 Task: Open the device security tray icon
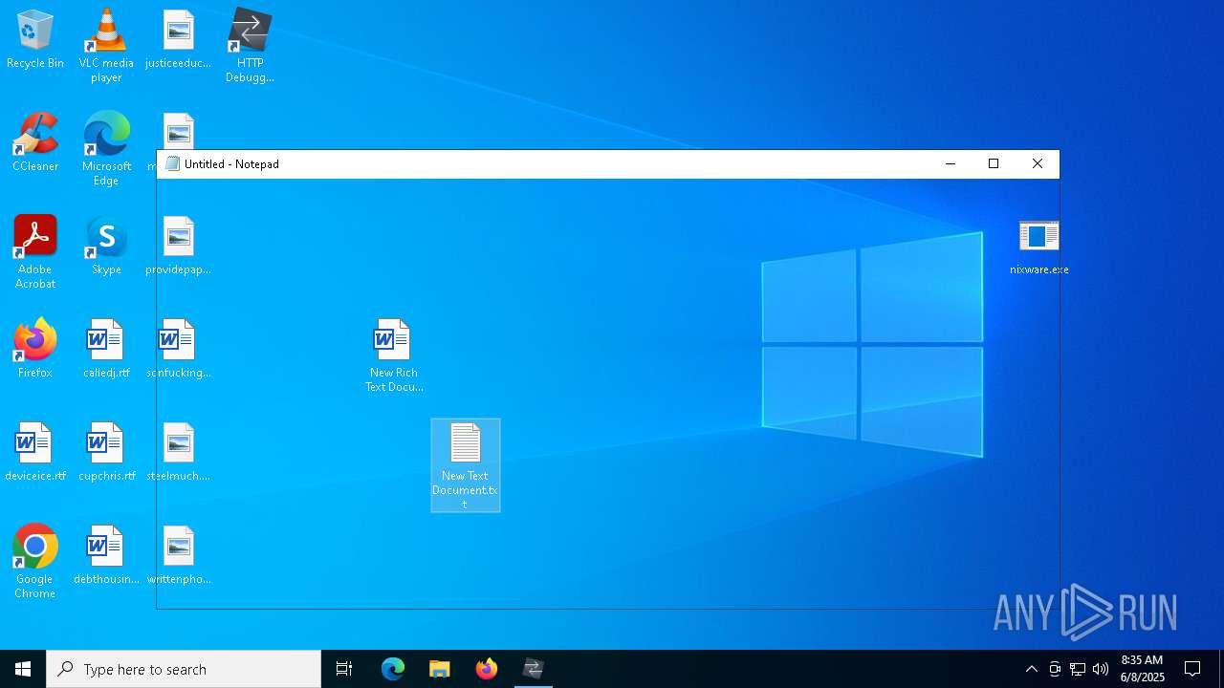pyautogui.click(x=1055, y=669)
